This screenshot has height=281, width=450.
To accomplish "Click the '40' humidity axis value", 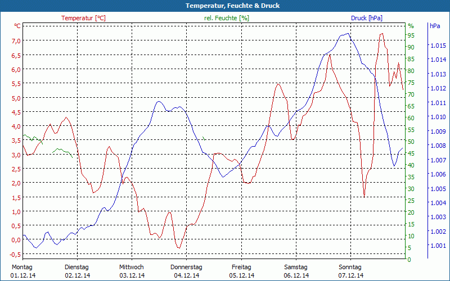I will 411,165.
